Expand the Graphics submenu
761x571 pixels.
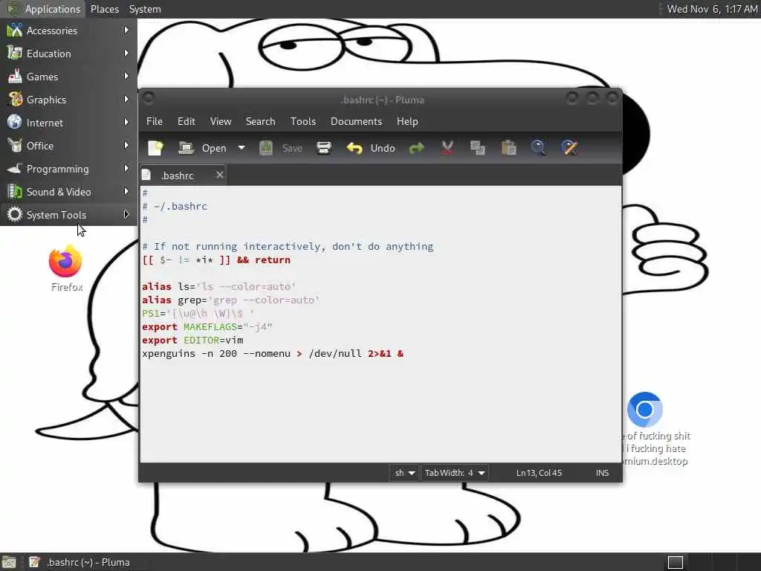(68, 100)
